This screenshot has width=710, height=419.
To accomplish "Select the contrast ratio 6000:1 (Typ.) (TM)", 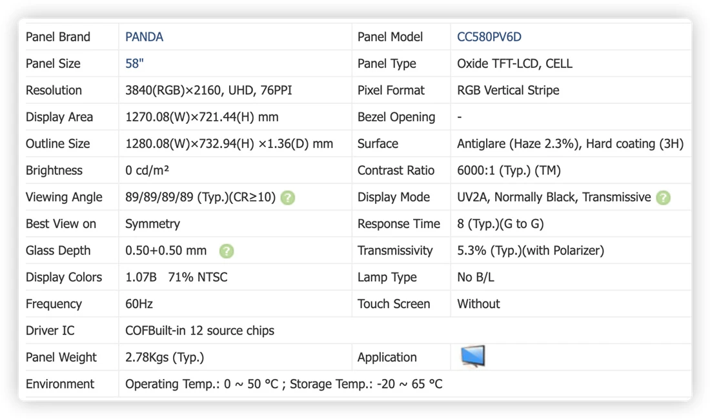I will pos(509,170).
